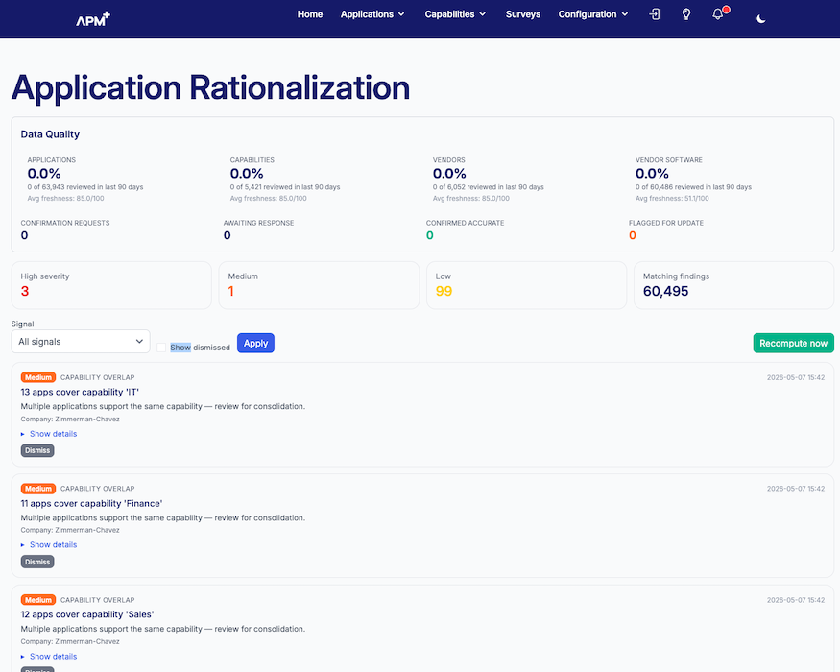Click the Confirmed Accurate count
Image resolution: width=840 pixels, height=672 pixels.
[430, 235]
